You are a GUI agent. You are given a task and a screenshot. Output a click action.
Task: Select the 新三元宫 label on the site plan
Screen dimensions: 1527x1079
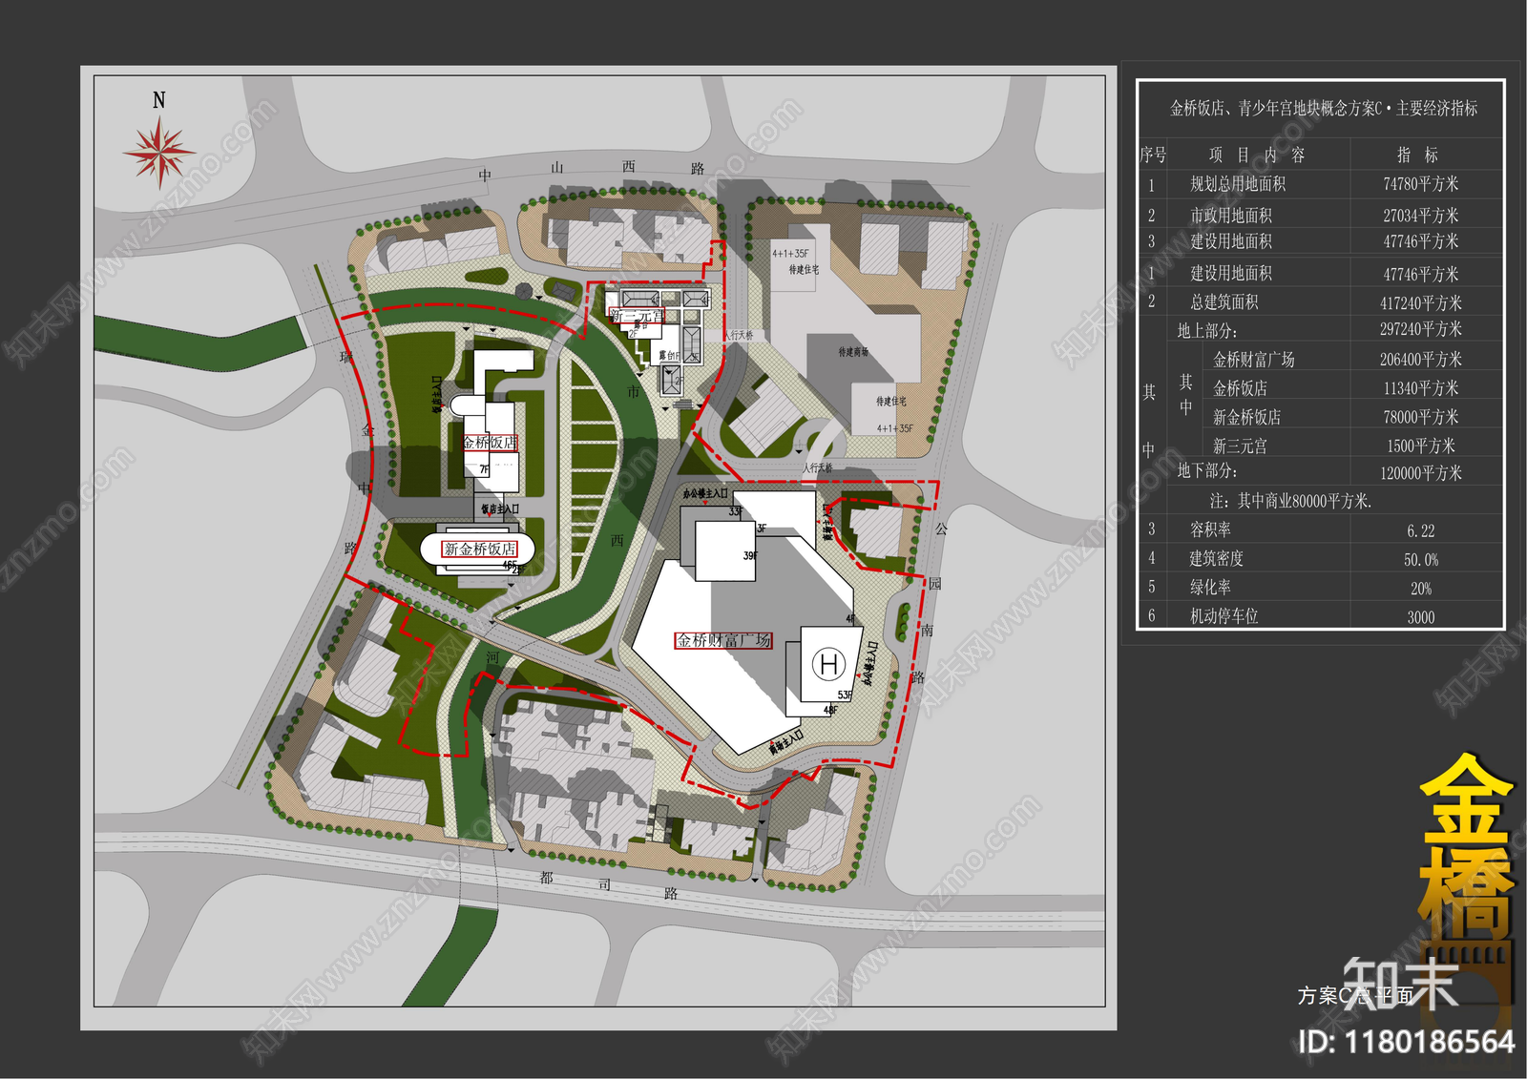coord(637,316)
